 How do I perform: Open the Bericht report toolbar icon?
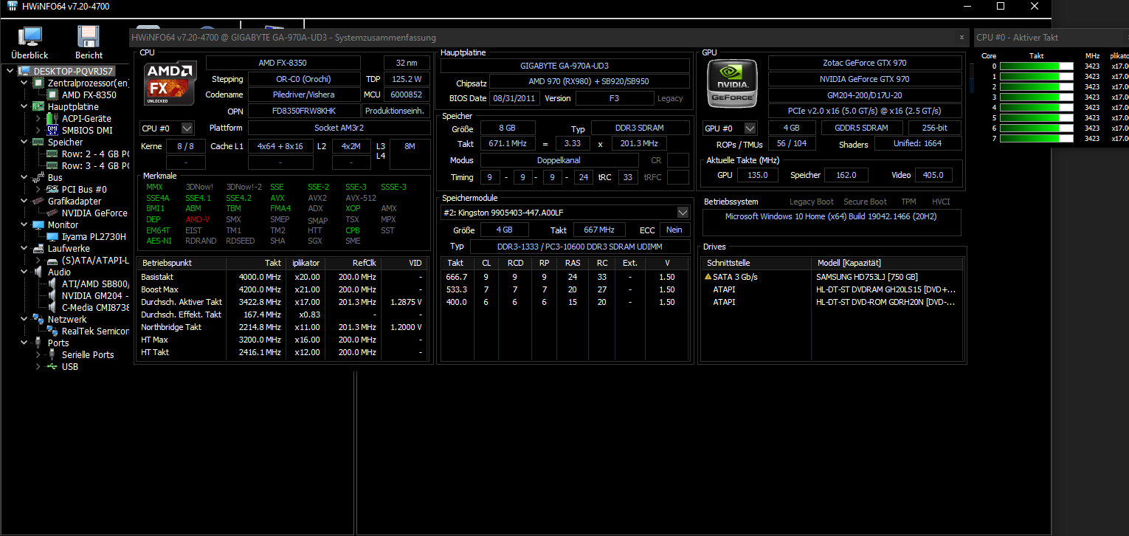point(89,43)
